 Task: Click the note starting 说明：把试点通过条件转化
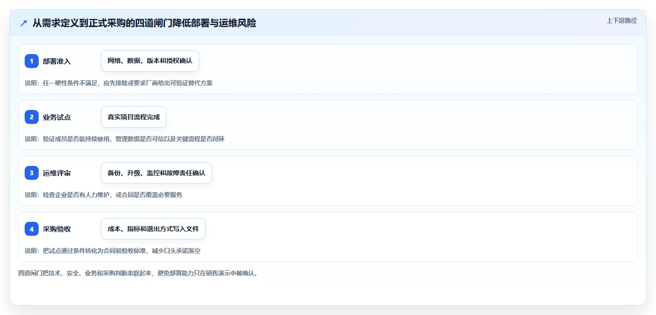click(113, 251)
